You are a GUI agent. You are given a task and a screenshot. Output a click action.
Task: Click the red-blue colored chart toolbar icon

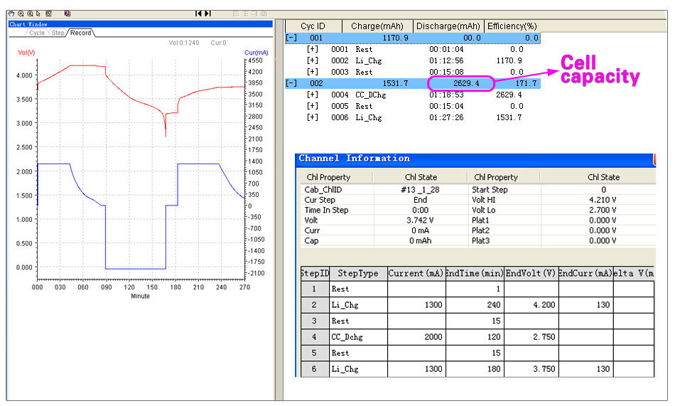pyautogui.click(x=67, y=14)
